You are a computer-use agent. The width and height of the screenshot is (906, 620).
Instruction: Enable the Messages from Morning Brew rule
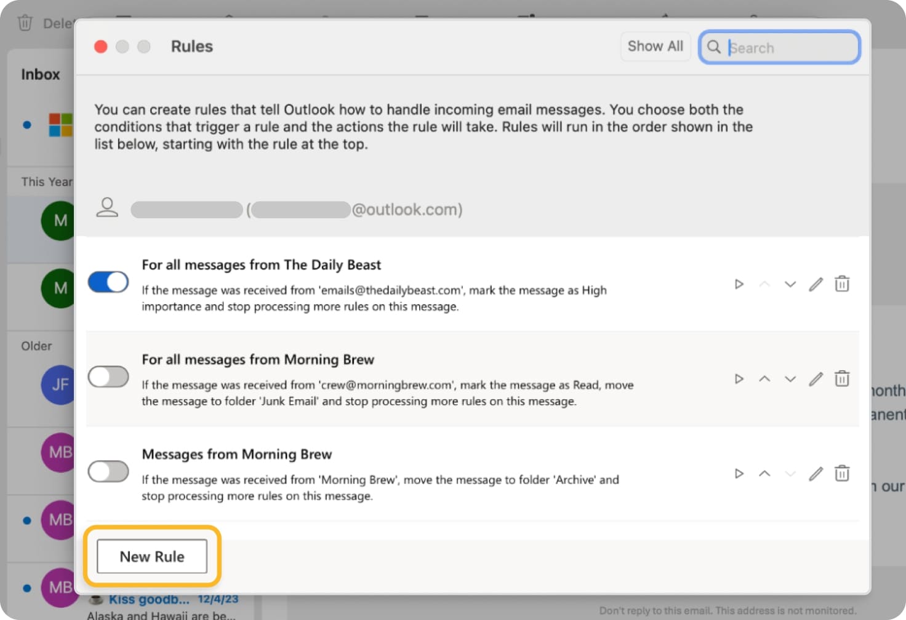[x=108, y=471]
